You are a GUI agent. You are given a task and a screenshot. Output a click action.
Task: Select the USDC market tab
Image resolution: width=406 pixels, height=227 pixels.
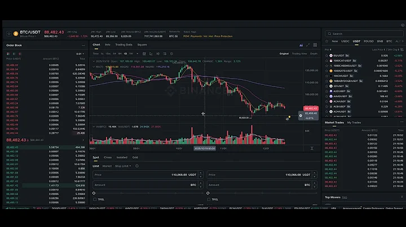[x=345, y=41]
